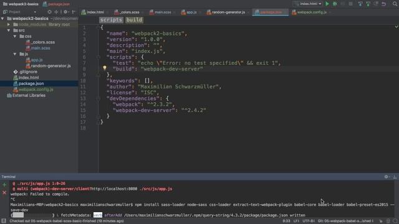Click the inspector hector icon in status bar
Image resolution: width=399 pixels, height=224 pixels.
[x=388, y=221]
